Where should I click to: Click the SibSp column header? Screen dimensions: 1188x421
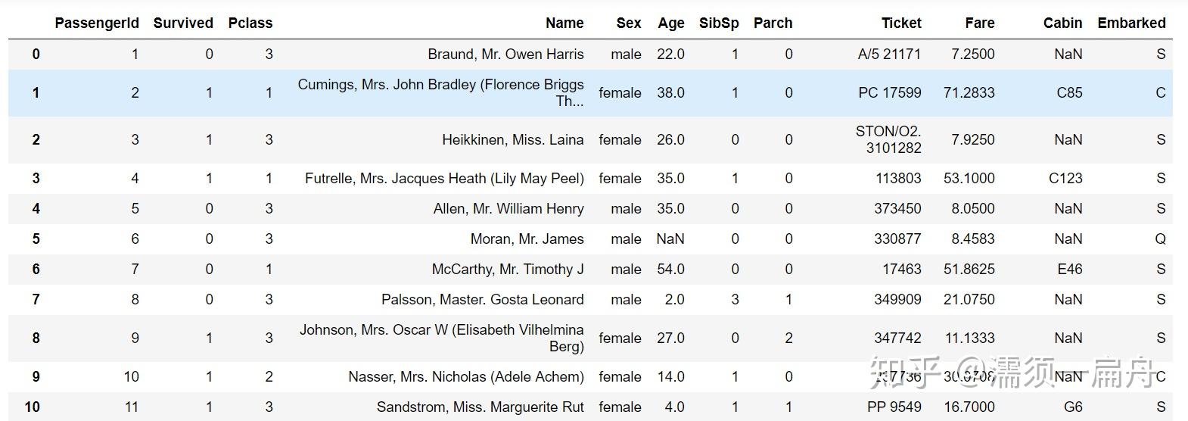[719, 23]
